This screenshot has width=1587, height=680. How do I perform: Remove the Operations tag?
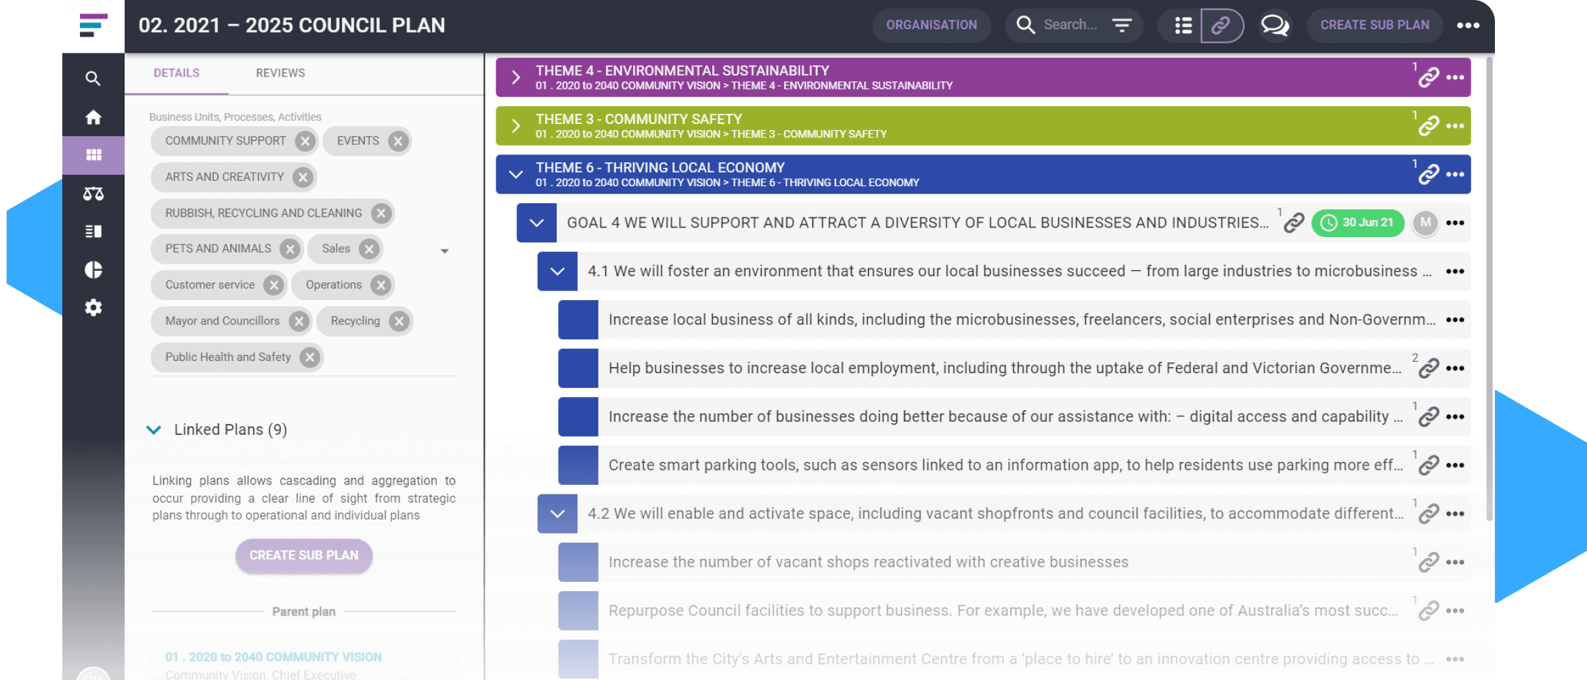coord(381,285)
